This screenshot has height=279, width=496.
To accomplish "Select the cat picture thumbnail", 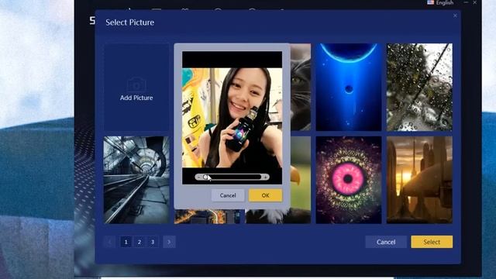I will pos(301,88).
